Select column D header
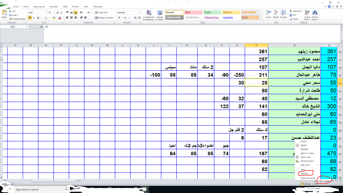 click(x=256, y=46)
